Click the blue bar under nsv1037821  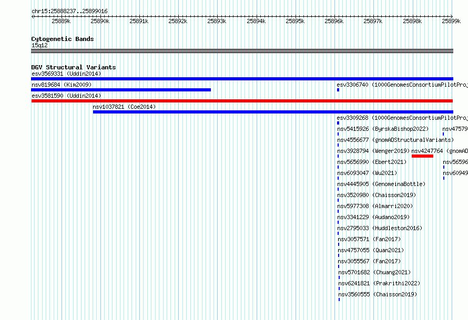(x=273, y=112)
